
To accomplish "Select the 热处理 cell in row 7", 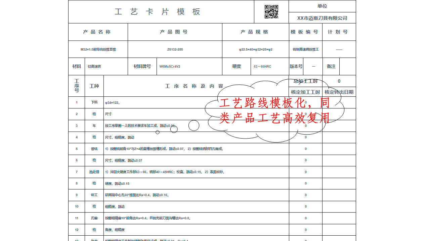I will click(x=94, y=172).
